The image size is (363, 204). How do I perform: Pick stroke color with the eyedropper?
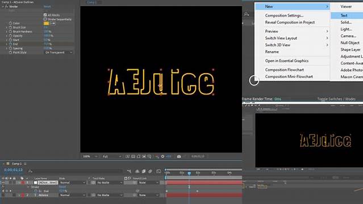pos(53,23)
